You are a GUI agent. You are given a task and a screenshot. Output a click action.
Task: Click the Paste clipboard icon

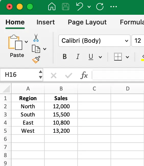point(15,42)
